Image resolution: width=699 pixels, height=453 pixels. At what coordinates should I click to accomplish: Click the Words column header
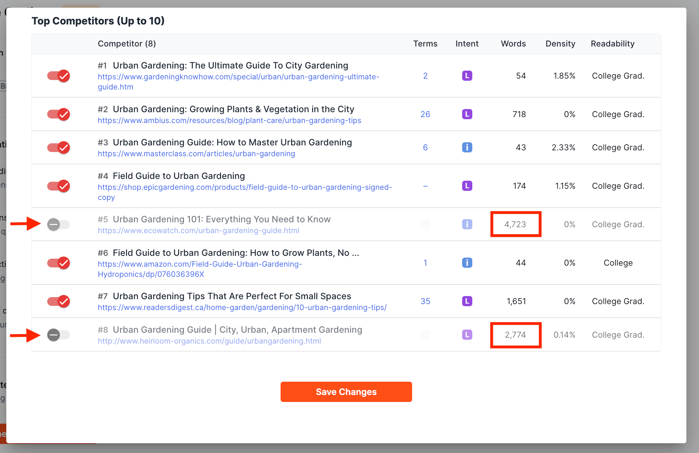pos(513,44)
